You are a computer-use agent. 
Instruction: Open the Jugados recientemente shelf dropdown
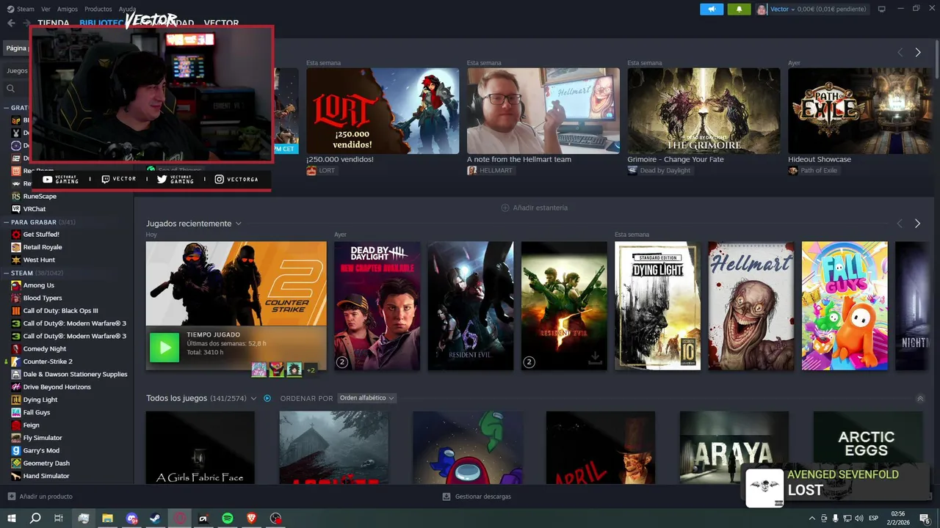click(239, 224)
